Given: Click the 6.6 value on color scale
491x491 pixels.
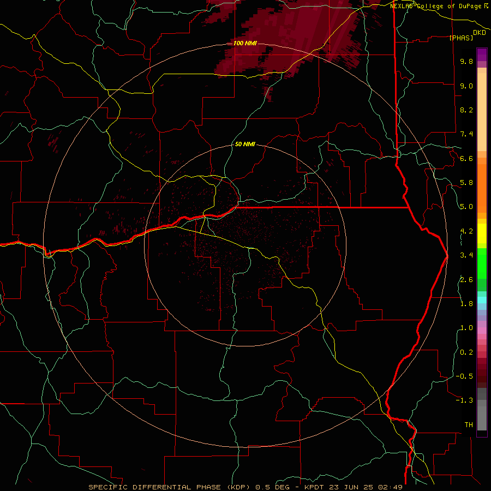Looking at the screenshot, I should pyautogui.click(x=466, y=158).
